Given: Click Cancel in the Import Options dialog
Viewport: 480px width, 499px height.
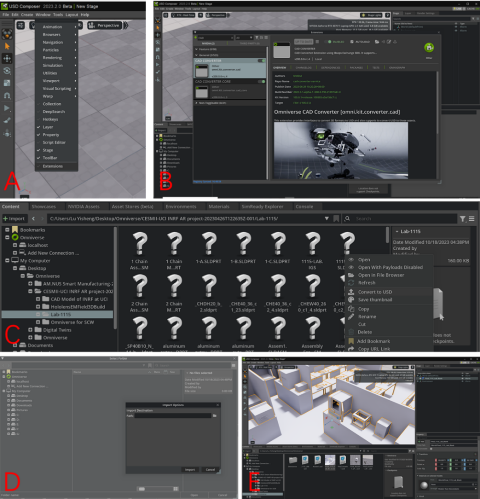Looking at the screenshot, I should [210, 470].
